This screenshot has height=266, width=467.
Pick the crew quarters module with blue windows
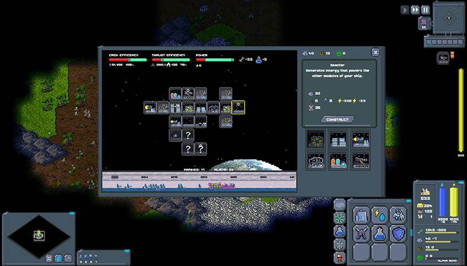(338, 139)
